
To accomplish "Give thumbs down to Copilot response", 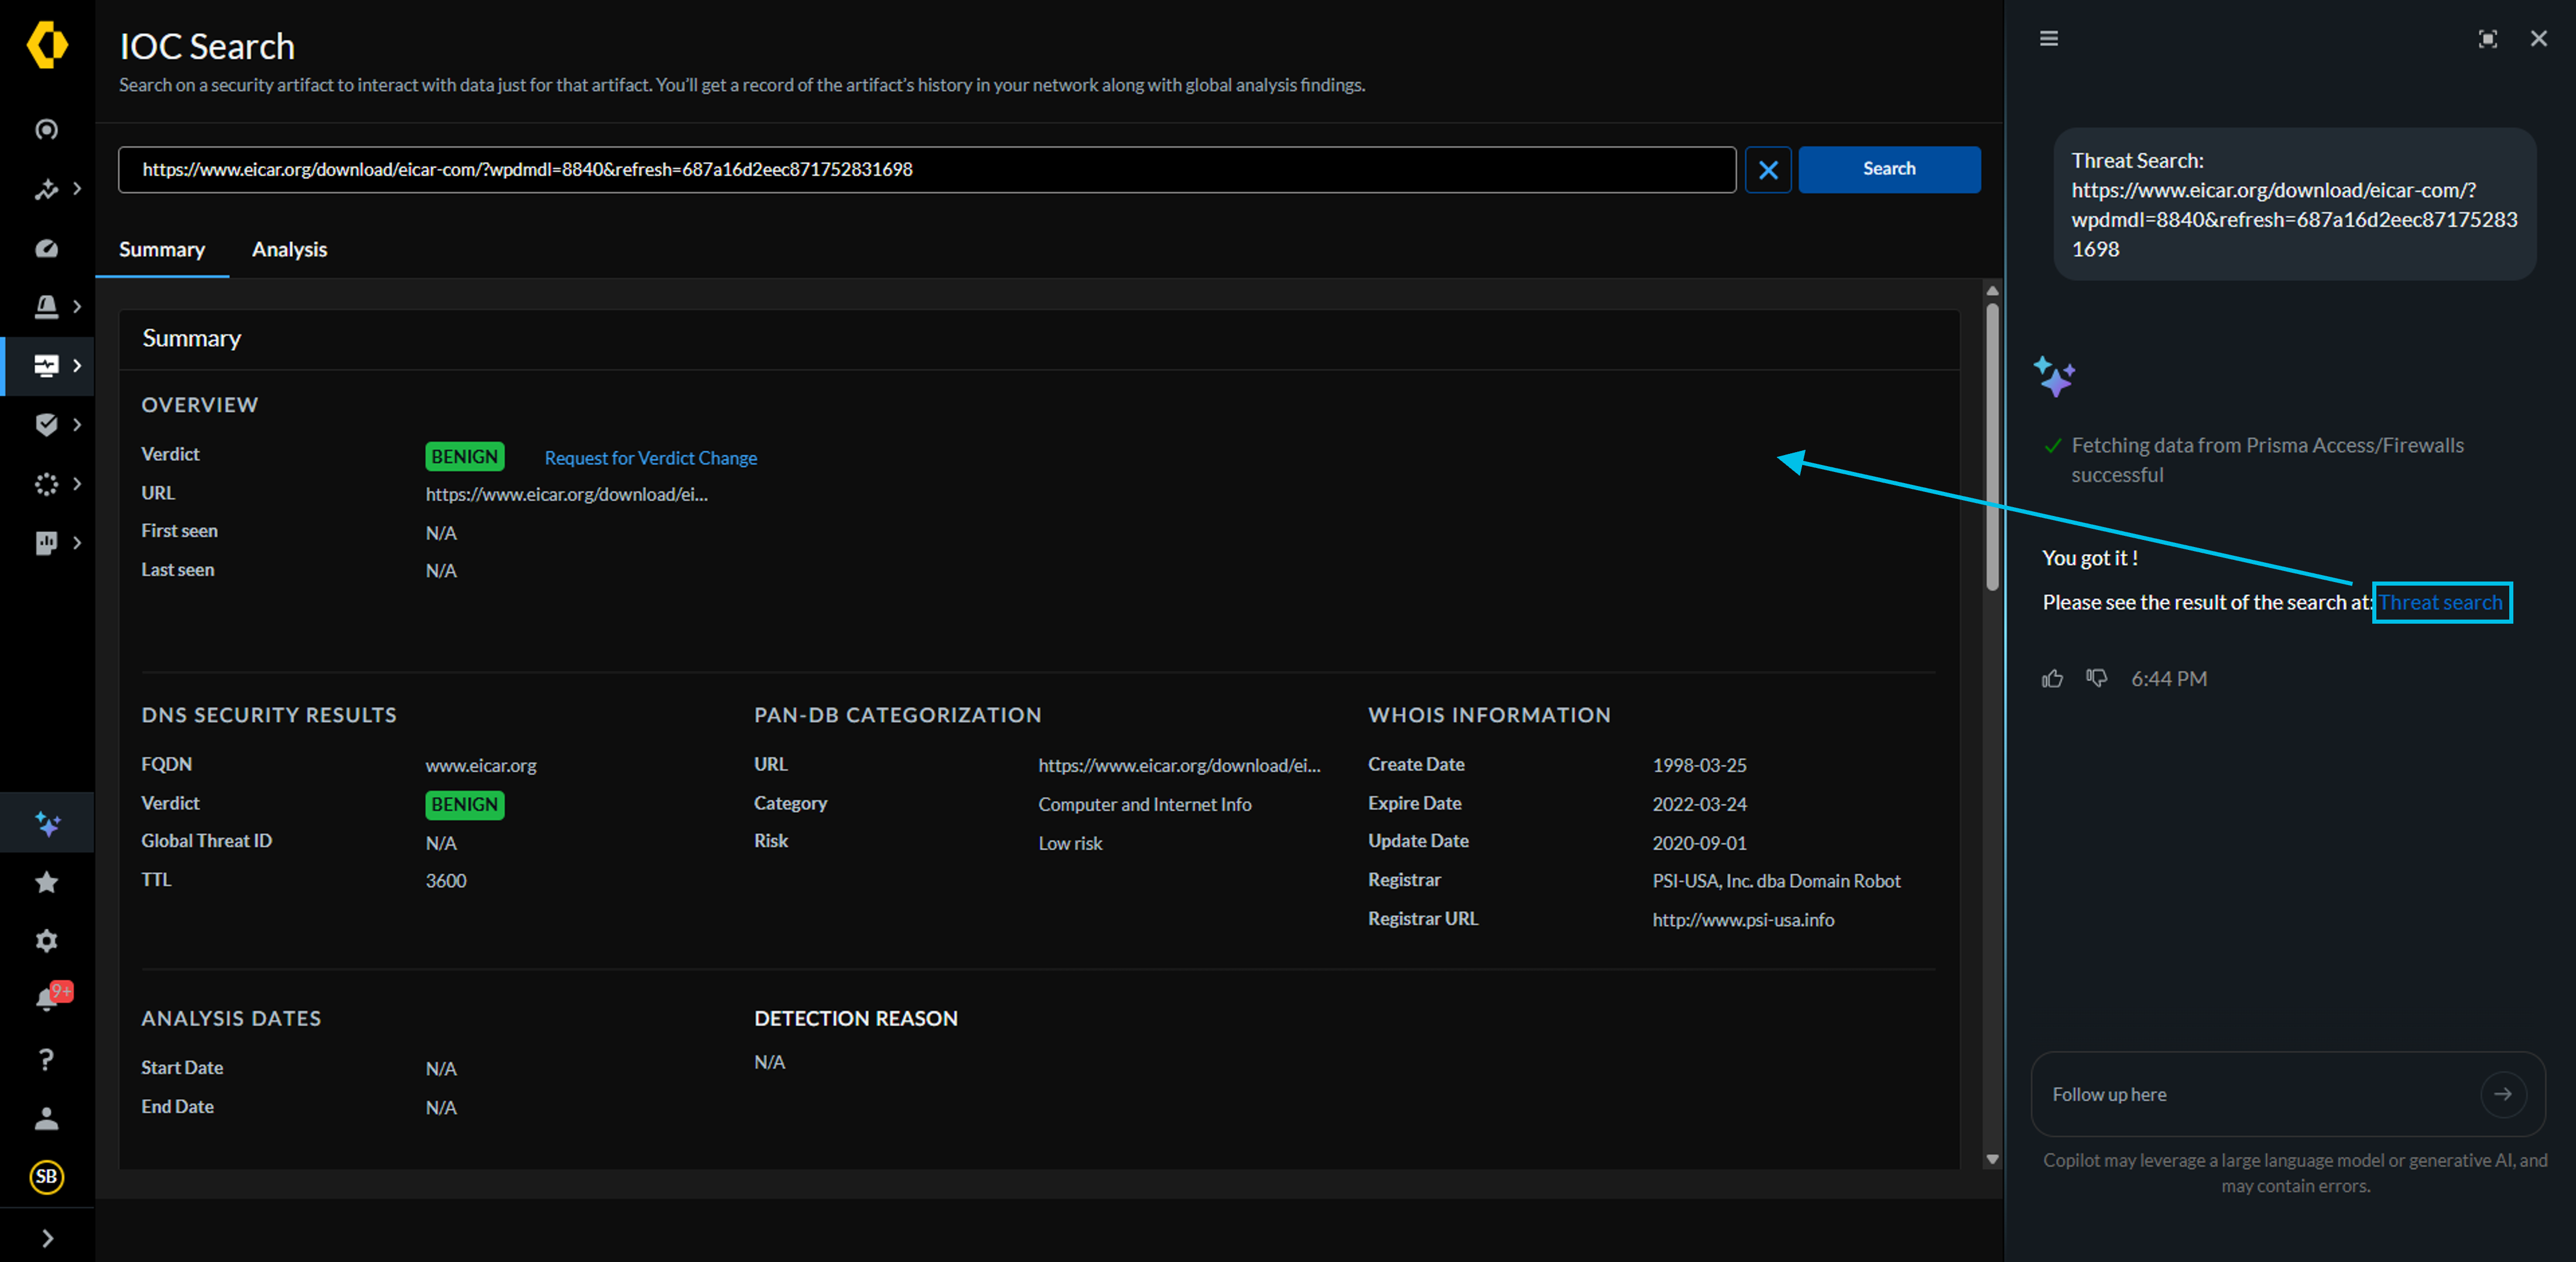I will coord(2097,679).
